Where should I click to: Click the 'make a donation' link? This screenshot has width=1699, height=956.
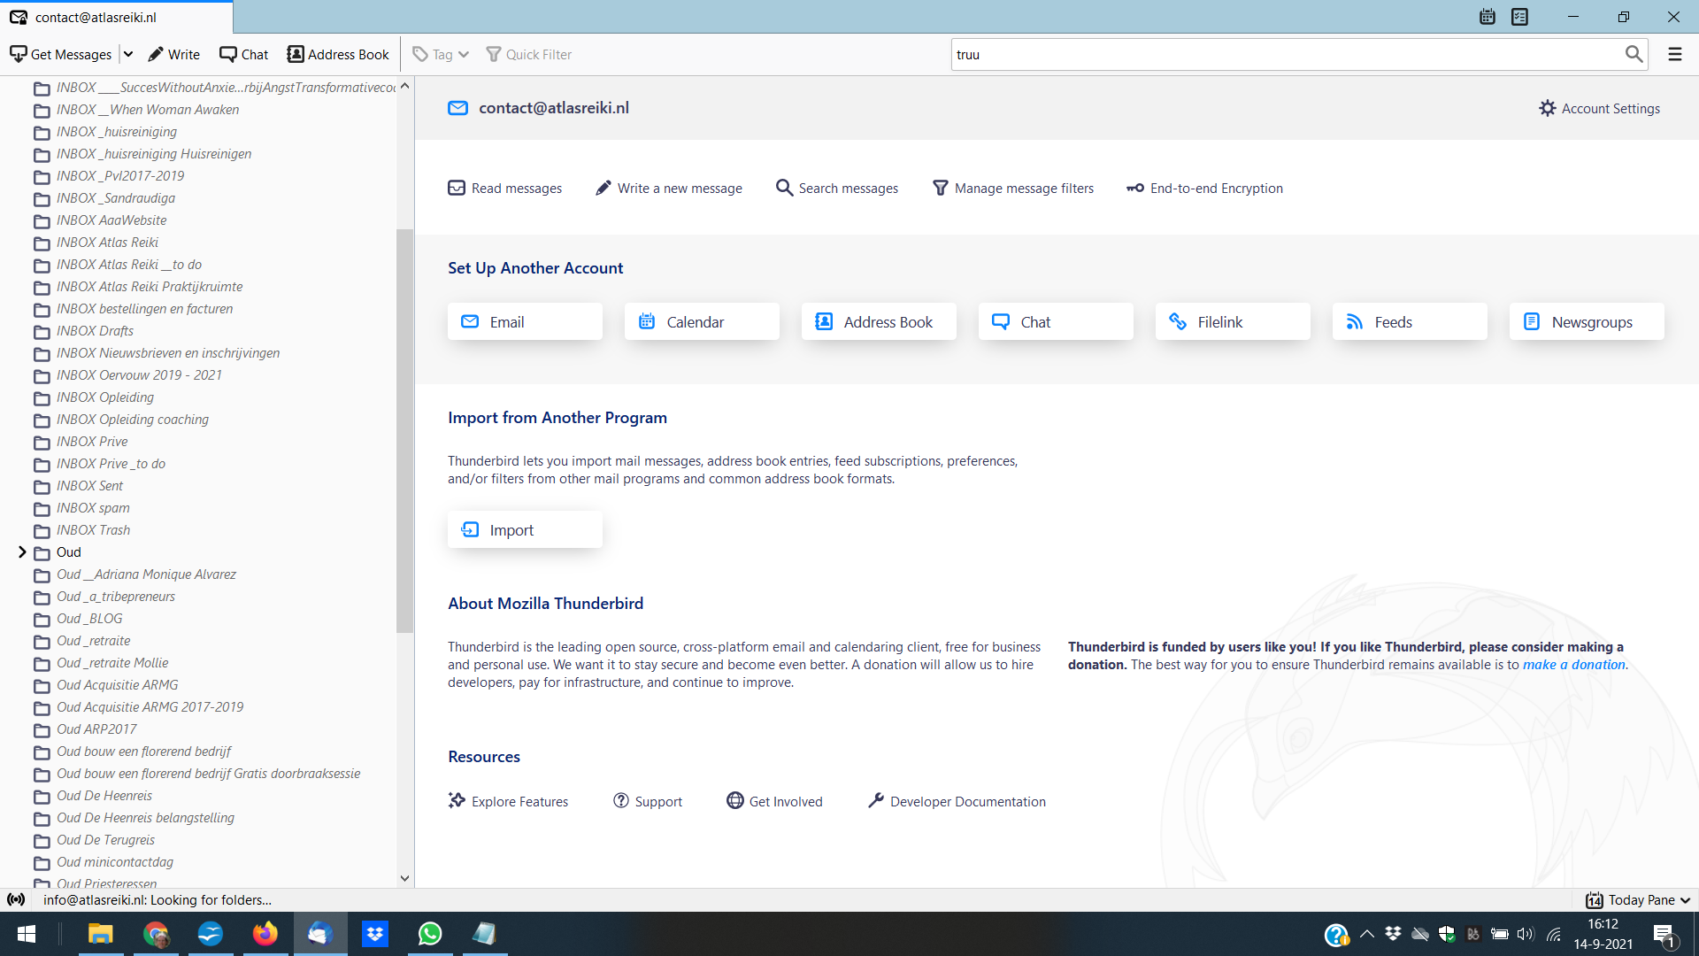tap(1573, 665)
